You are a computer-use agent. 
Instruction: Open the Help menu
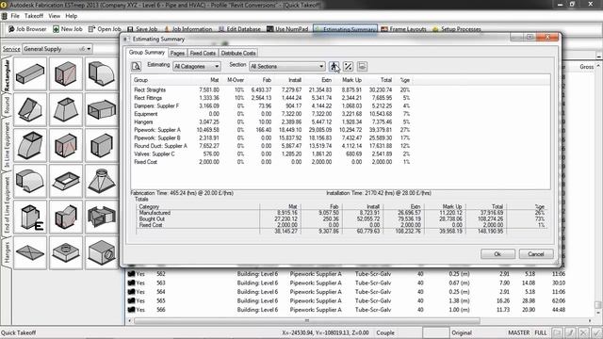coord(72,16)
